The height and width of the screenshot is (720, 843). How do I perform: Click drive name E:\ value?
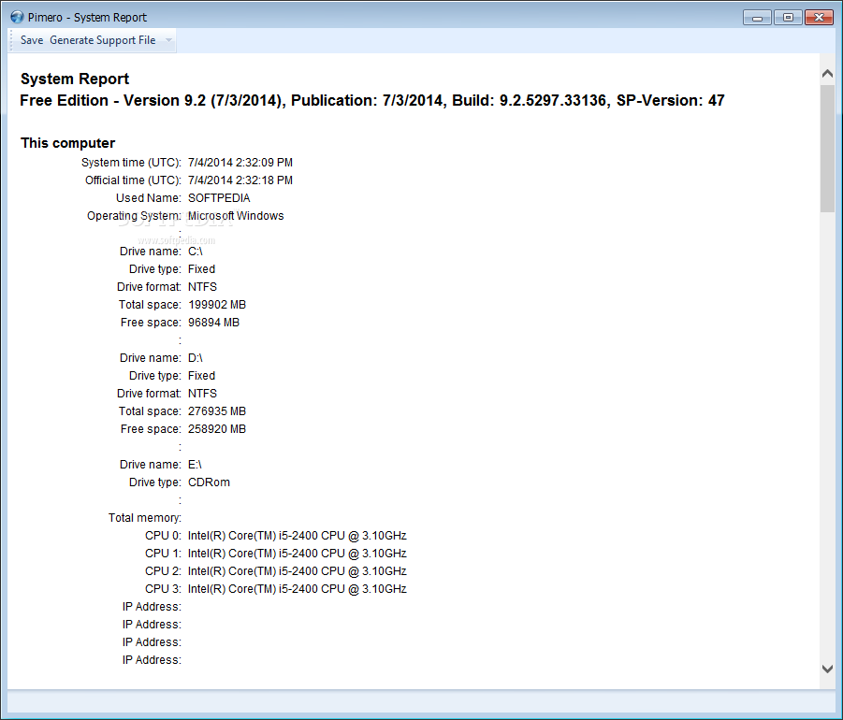pos(195,464)
